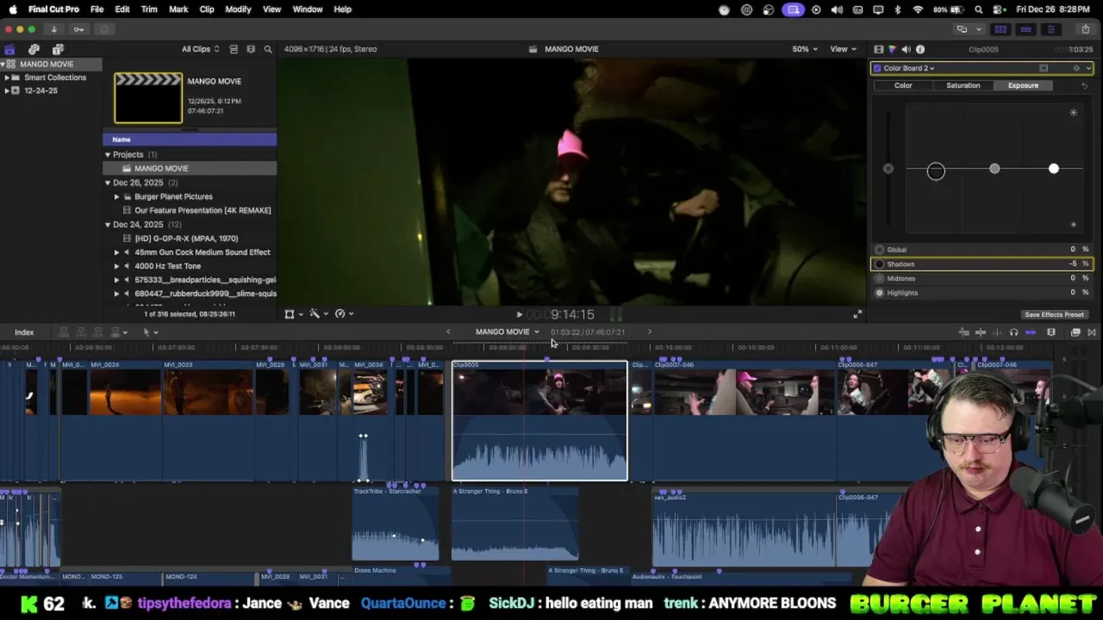
Task: Open clip appearance options in timeline
Action: (x=1051, y=332)
